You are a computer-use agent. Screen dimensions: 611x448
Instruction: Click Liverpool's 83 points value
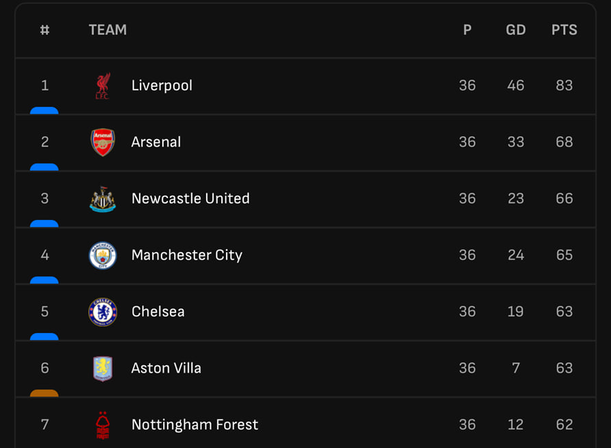point(564,86)
